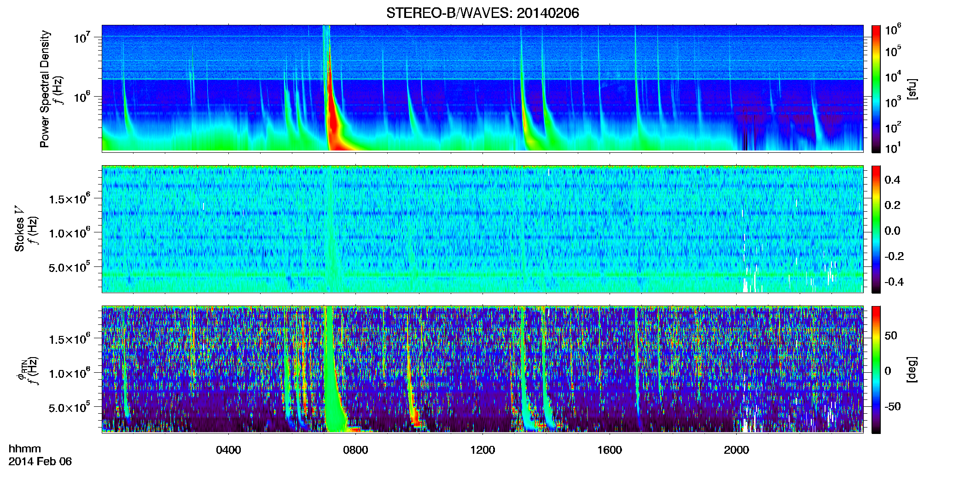This screenshot has width=965, height=497.
Task: Click the -50 value on degree color bar
Action: pos(893,407)
